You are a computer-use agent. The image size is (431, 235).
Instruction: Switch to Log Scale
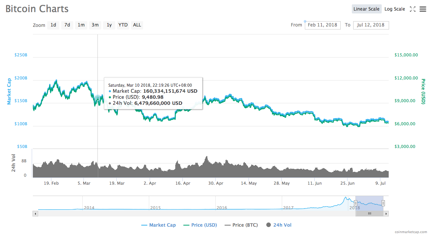coord(395,9)
